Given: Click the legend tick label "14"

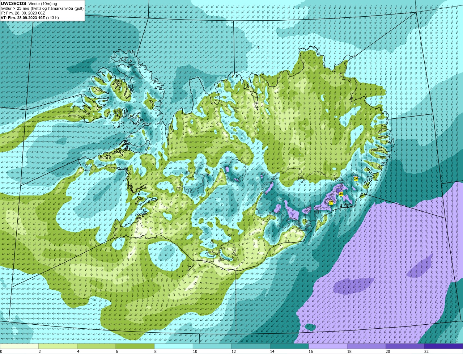Looking at the screenshot, I should pyautogui.click(x=272, y=351).
